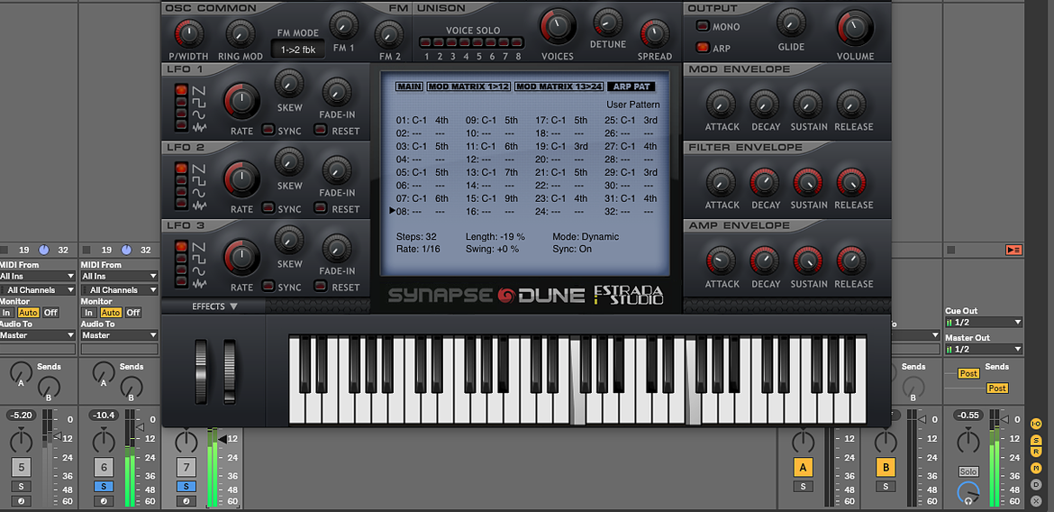
Task: Open track 6 MIDI From All Ins dropdown
Action: coord(120,277)
